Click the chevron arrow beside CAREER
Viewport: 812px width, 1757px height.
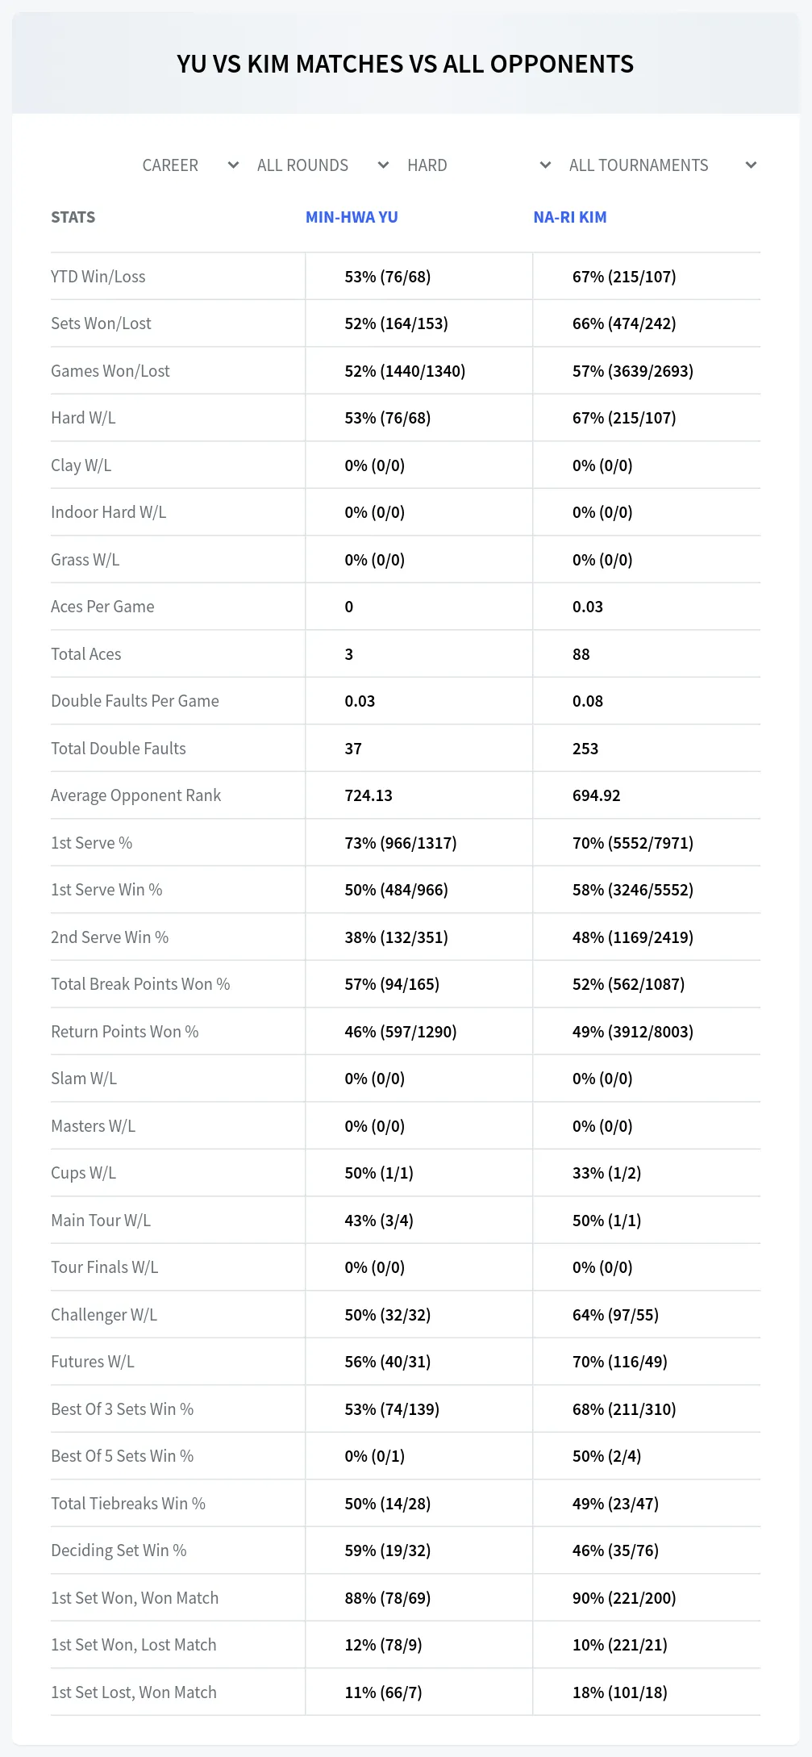(x=233, y=165)
